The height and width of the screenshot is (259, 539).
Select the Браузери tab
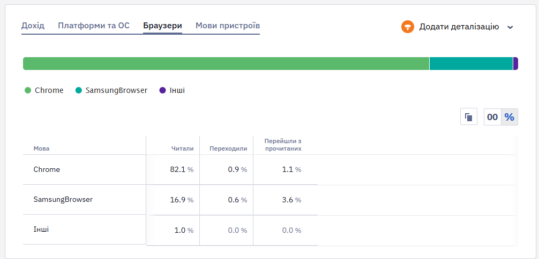pos(162,26)
